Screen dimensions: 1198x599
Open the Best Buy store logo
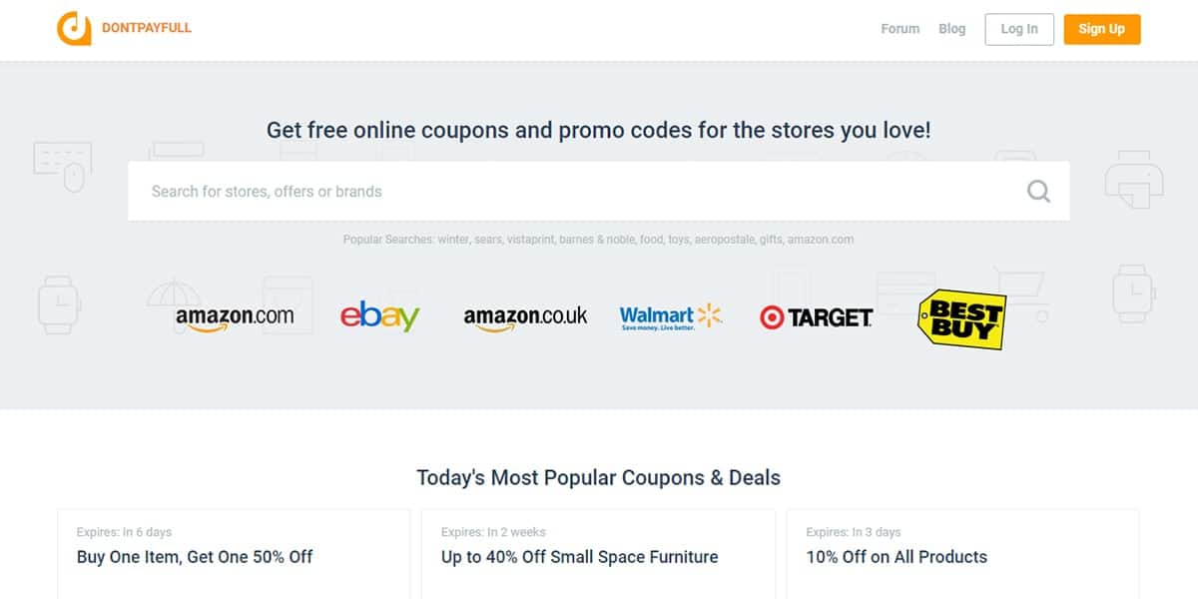coord(960,318)
